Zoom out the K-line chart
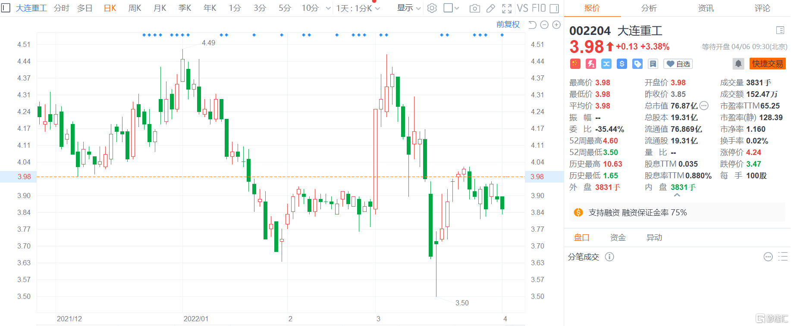The image size is (791, 326). (544, 25)
